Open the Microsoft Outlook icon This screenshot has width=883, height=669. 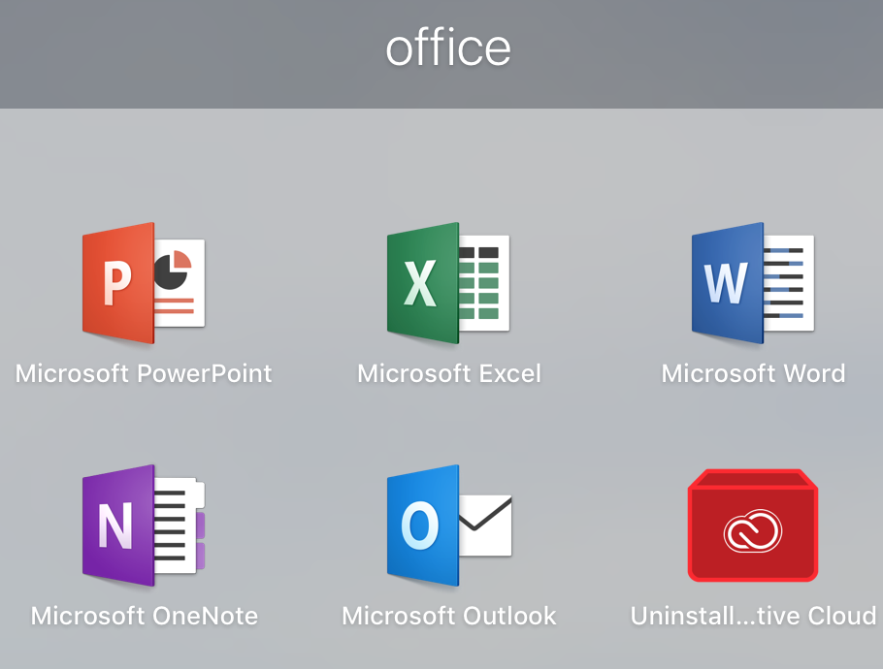click(x=449, y=526)
